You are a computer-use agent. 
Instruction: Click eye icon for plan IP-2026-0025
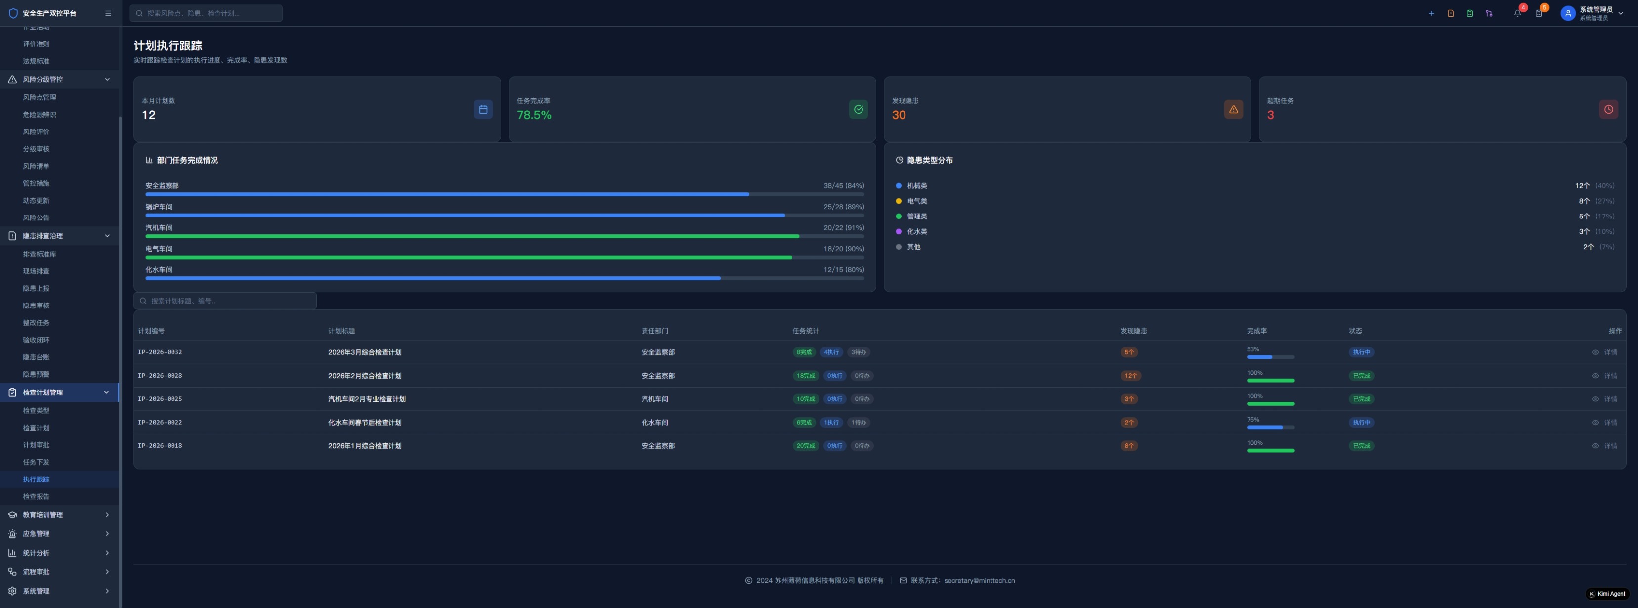tap(1595, 399)
